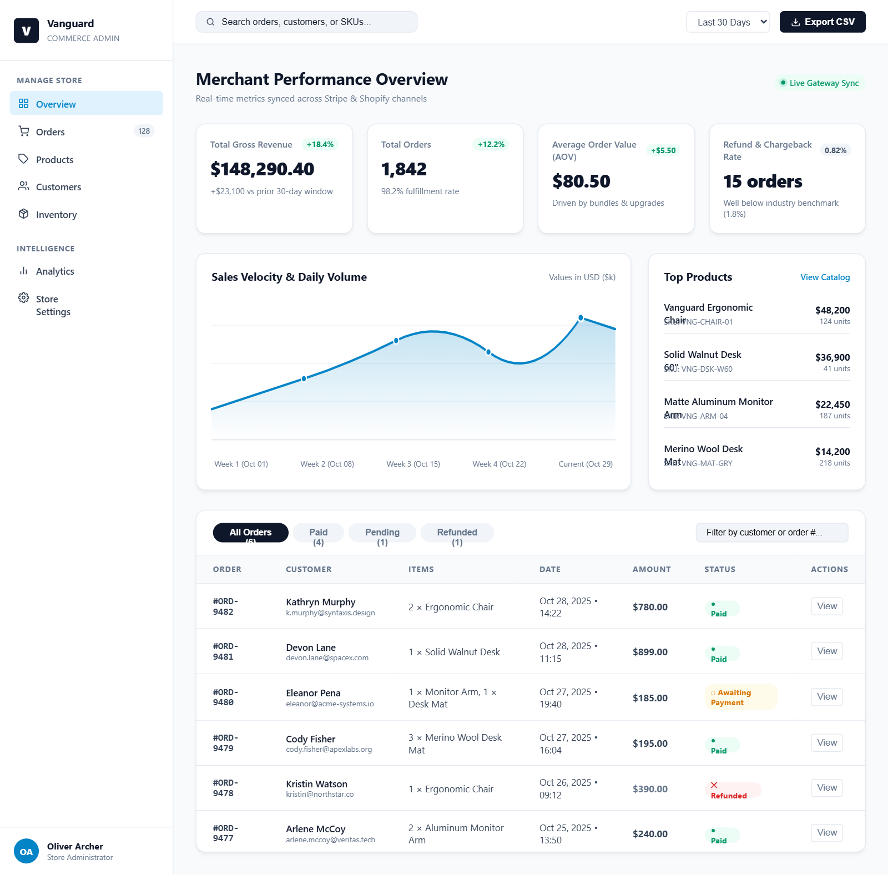Select Merino Wool Desk Mat product row
The width and height of the screenshot is (888, 875).
point(756,456)
